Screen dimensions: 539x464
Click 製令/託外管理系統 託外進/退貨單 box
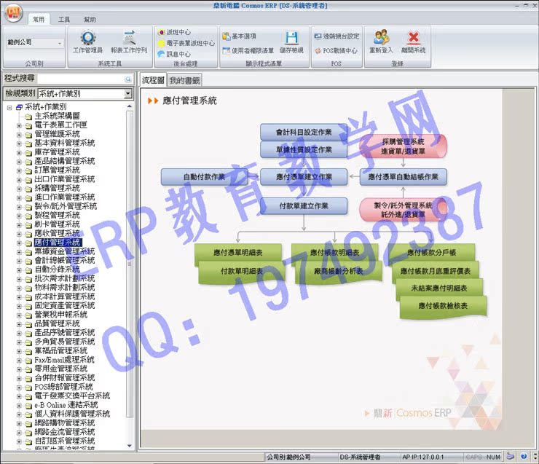click(404, 210)
